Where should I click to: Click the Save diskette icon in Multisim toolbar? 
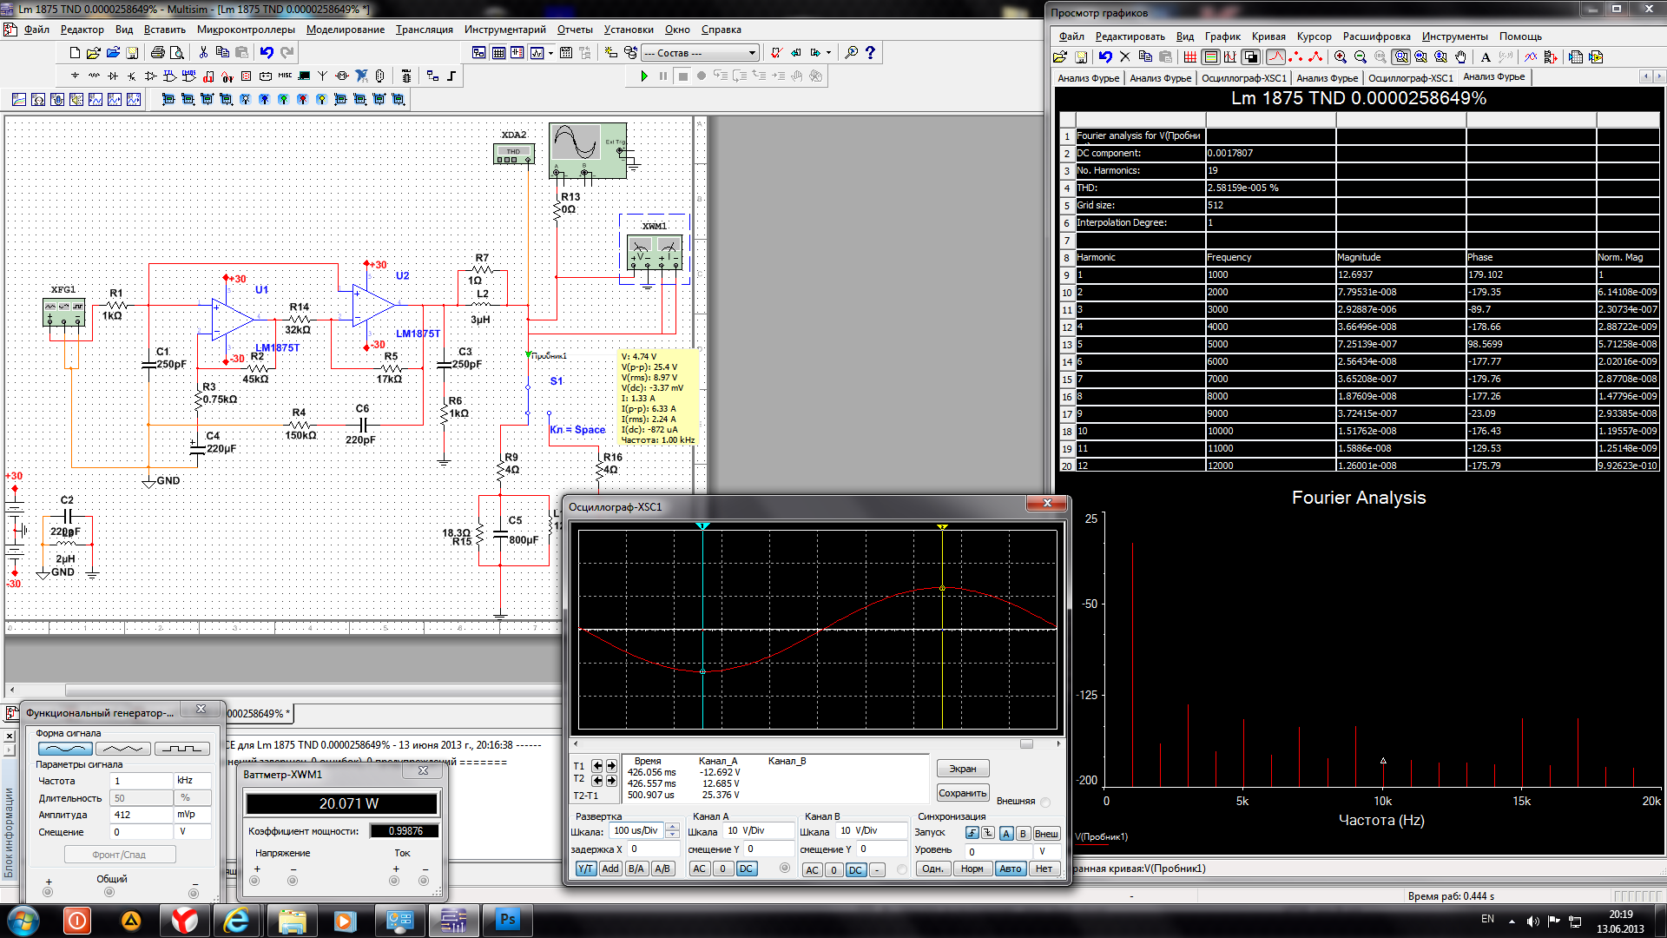pos(132,53)
